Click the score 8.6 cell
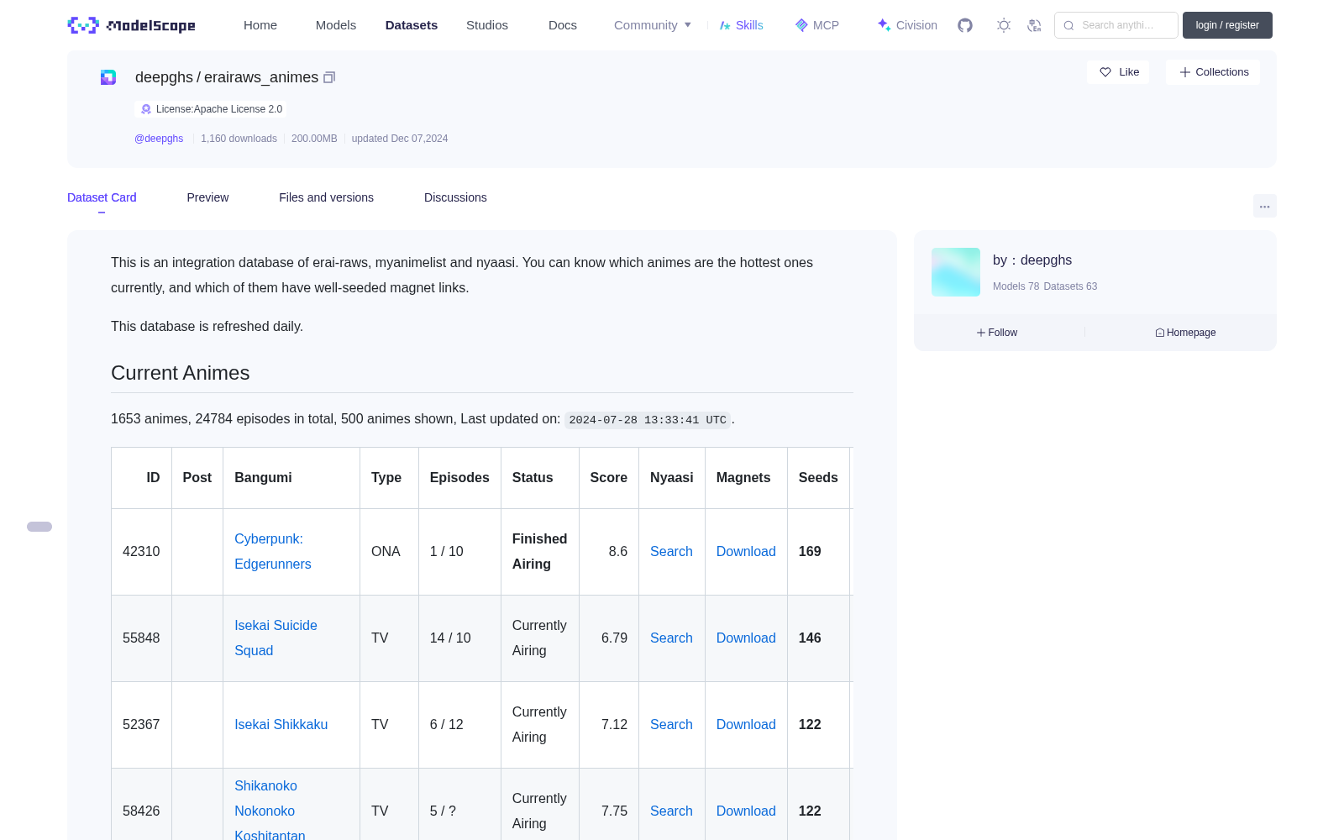Screen dimensions: 1344x840 pyautogui.click(x=609, y=551)
